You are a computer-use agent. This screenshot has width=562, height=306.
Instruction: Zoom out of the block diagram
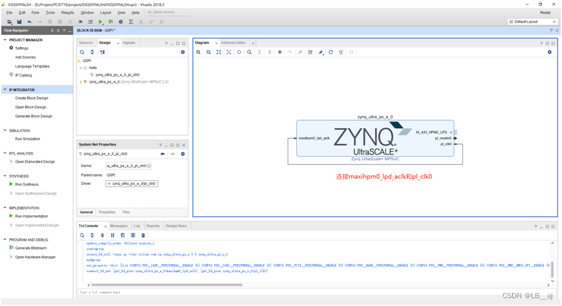point(208,52)
